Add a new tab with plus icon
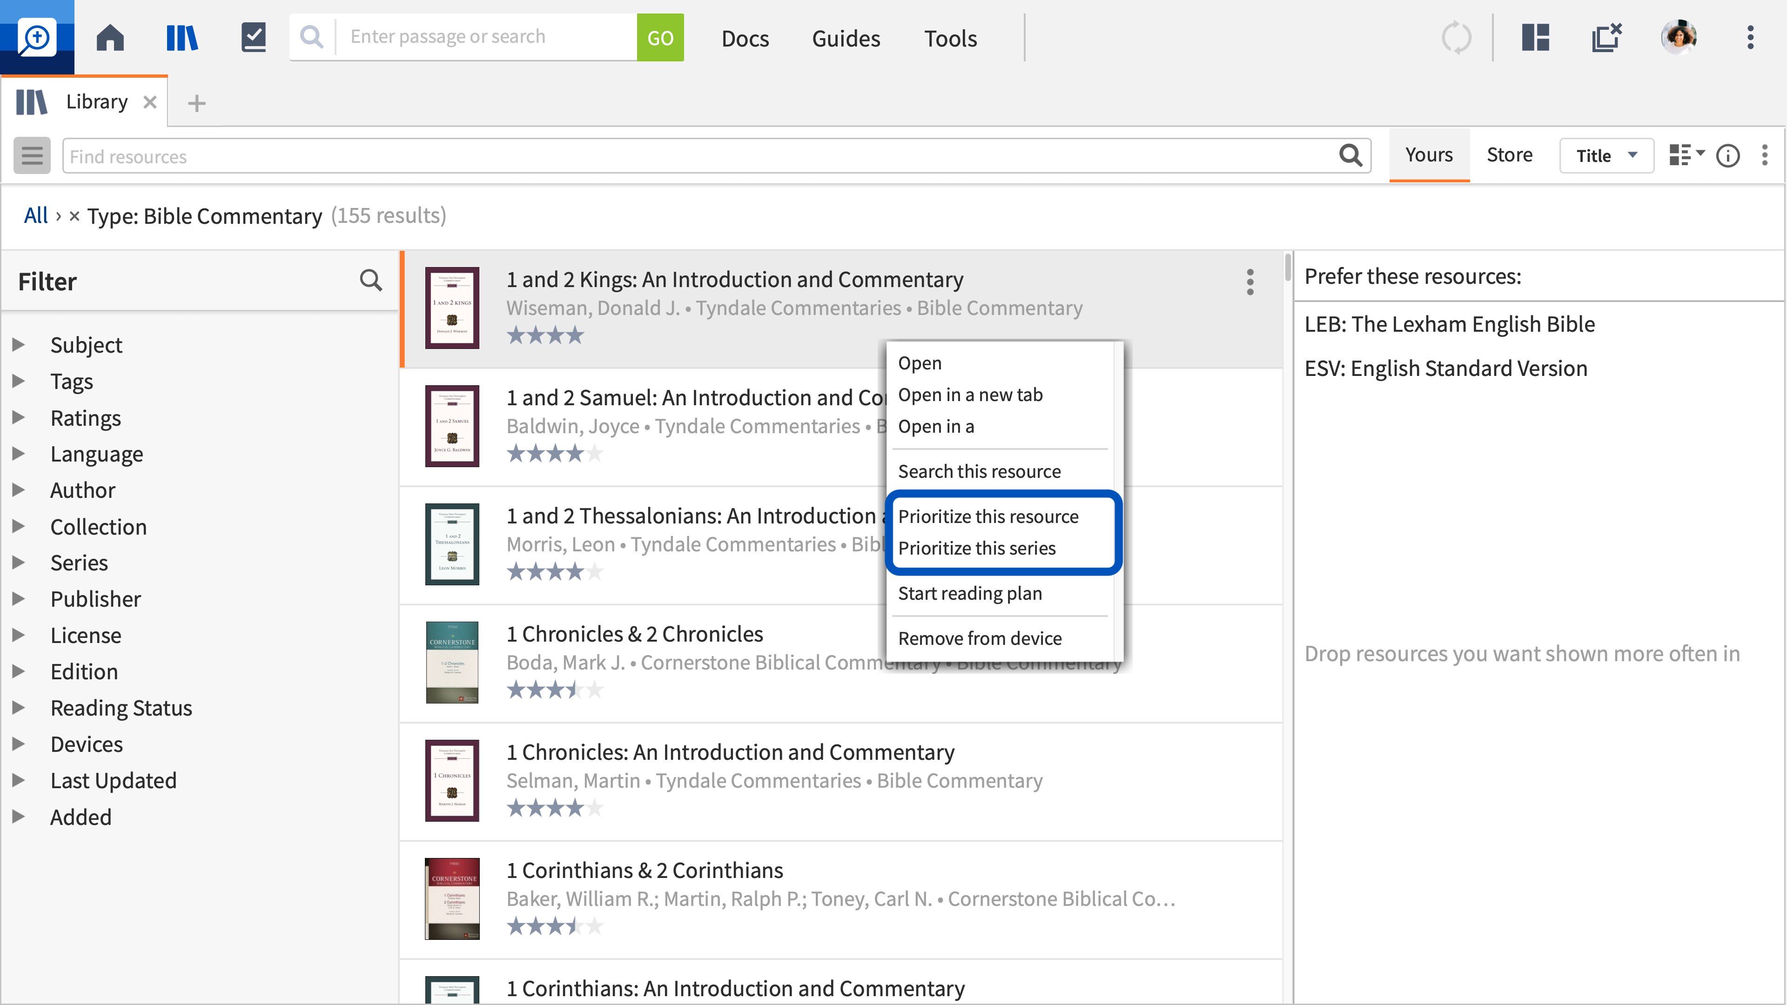 (197, 103)
